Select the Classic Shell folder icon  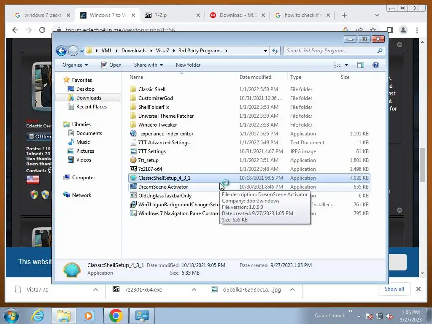tap(133, 89)
